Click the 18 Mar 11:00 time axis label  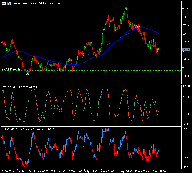coord(24,171)
